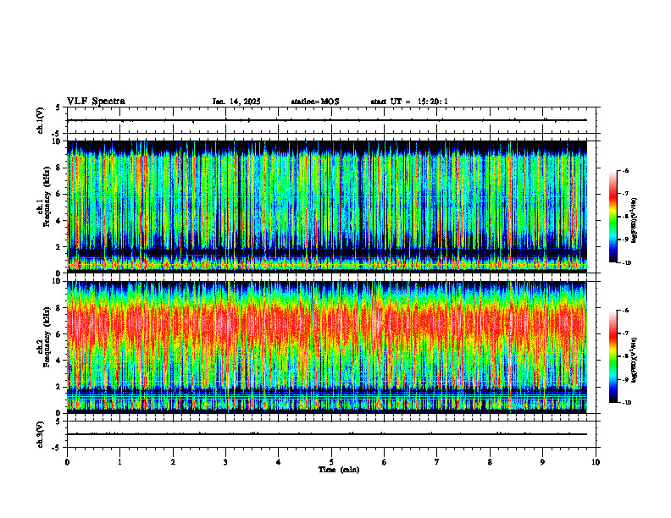Click the ch.2 colorbar log(PSD) units label

[635, 359]
